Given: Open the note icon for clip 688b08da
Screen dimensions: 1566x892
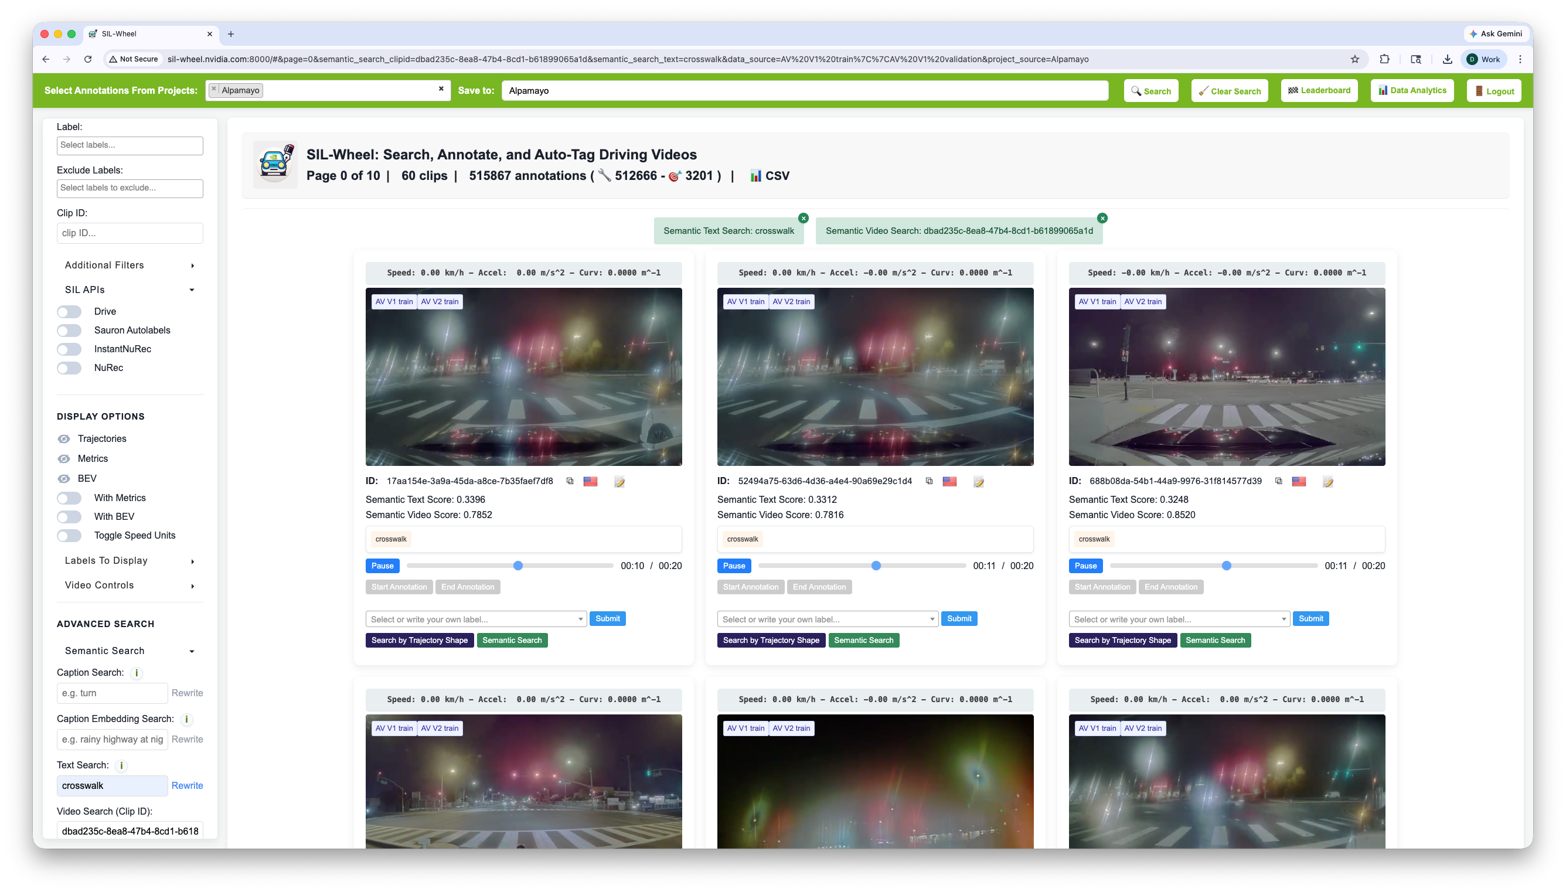Looking at the screenshot, I should coord(1328,482).
